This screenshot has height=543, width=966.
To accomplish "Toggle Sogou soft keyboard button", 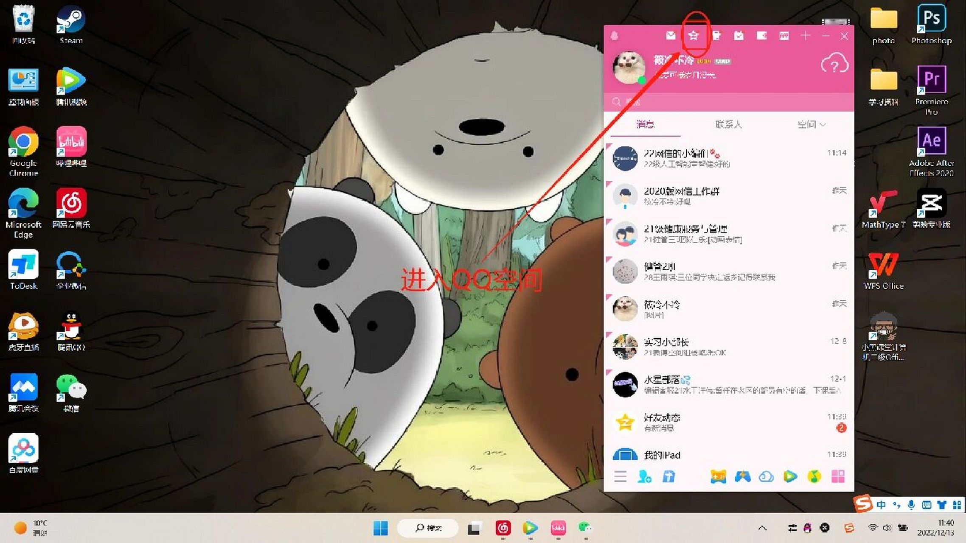I will 927,505.
